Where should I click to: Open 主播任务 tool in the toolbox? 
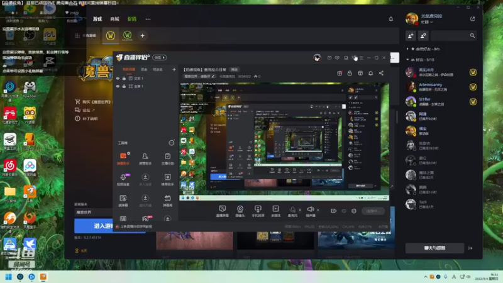tap(167, 159)
